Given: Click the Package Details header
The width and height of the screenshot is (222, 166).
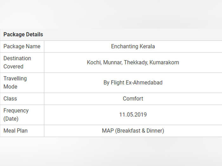Looking at the screenshot, I should tap(23, 34).
